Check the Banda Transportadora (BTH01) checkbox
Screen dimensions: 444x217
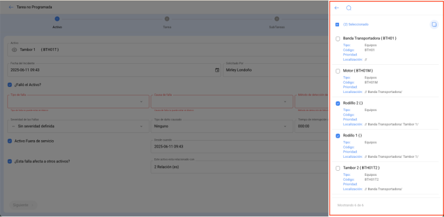click(338, 39)
